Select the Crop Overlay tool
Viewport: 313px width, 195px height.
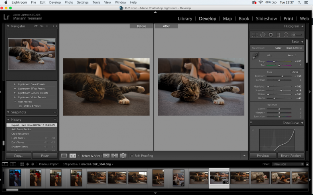click(x=255, y=35)
